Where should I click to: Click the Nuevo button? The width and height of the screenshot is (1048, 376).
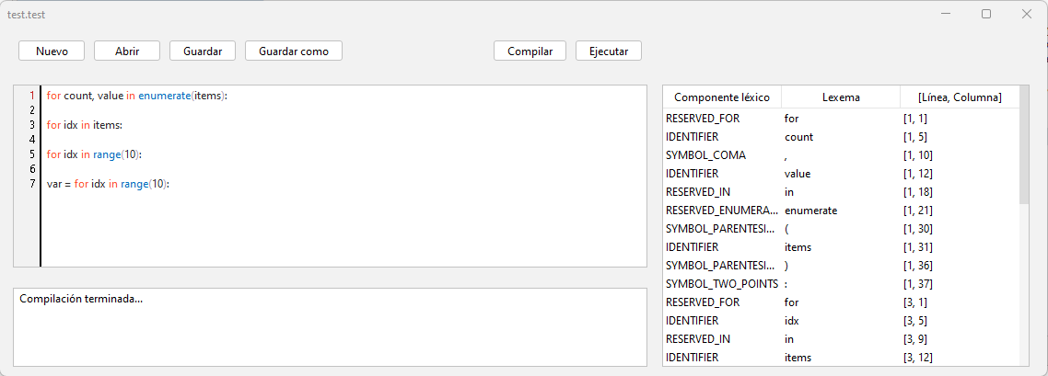tap(52, 51)
